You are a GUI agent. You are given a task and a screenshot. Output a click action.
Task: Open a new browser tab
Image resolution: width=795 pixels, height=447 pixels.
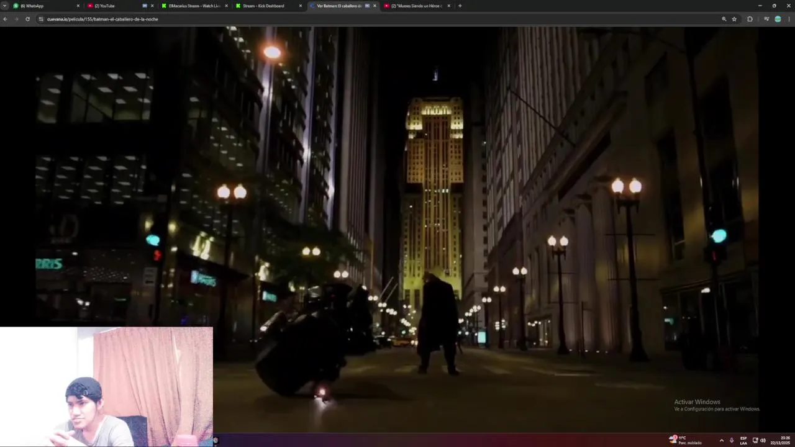click(460, 6)
